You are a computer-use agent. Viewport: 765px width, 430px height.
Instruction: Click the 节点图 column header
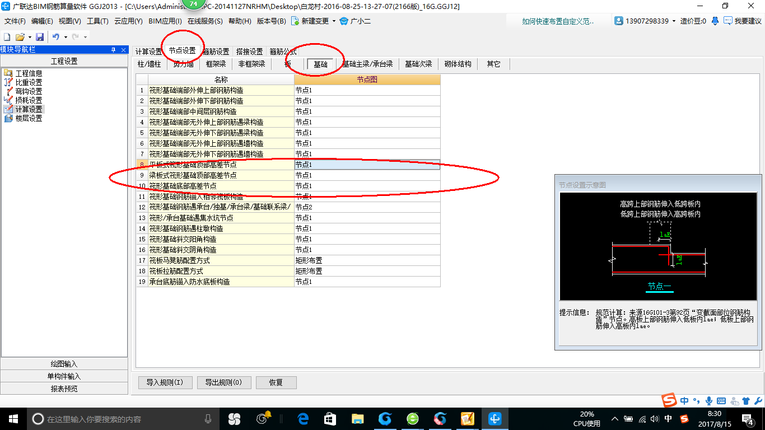[367, 80]
